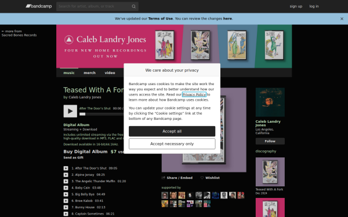Open artist link under album title
Image resolution: width=348 pixels, height=217 pixels.
85,97
